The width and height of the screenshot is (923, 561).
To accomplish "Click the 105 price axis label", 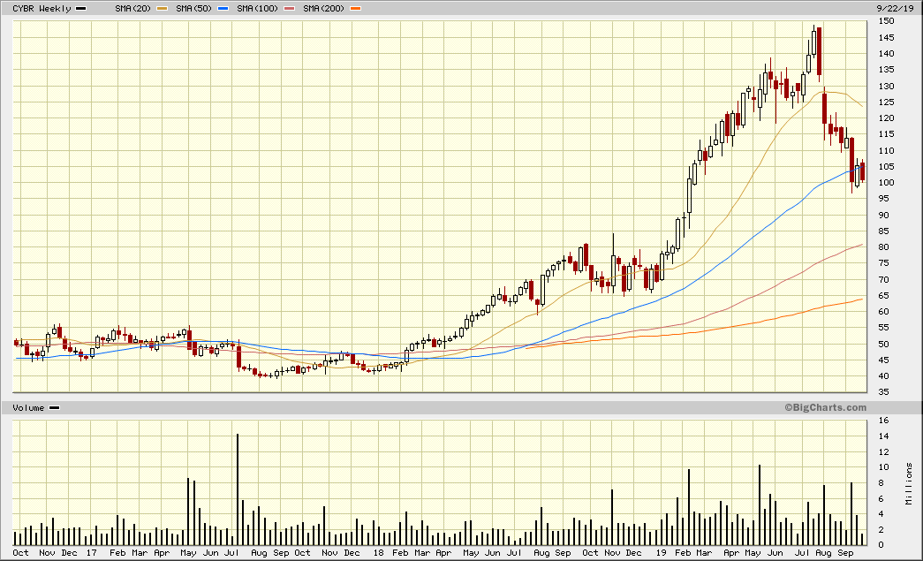I will [886, 167].
